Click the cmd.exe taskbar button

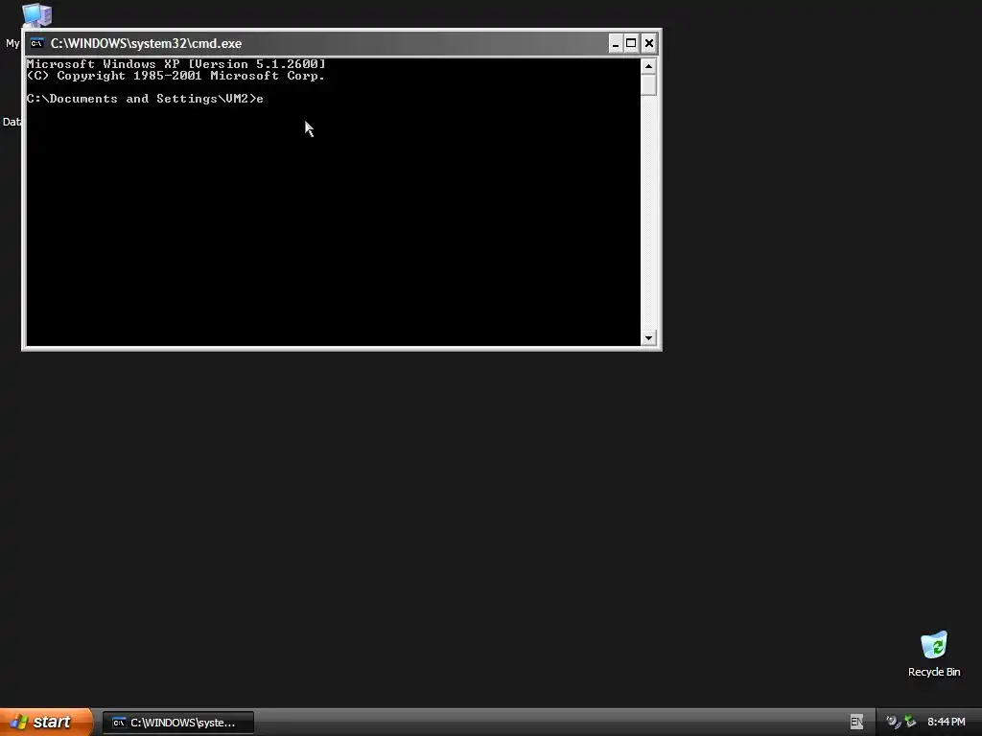click(x=178, y=723)
